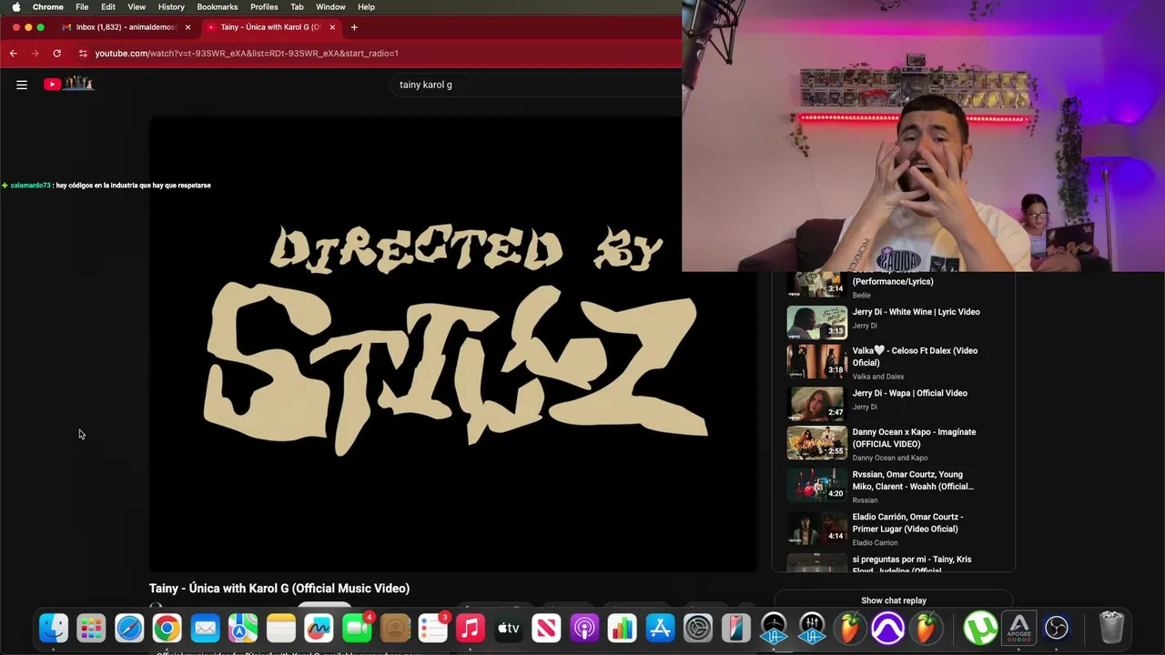Viewport: 1165px width, 655px height.
Task: Open the History menu
Action: [171, 7]
